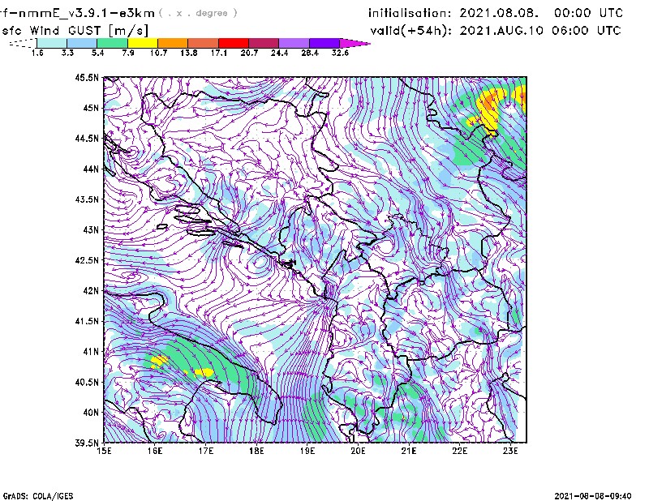Click the violet 28.4–32.6 legend swatch
This screenshot has height=501, width=649.
click(324, 43)
